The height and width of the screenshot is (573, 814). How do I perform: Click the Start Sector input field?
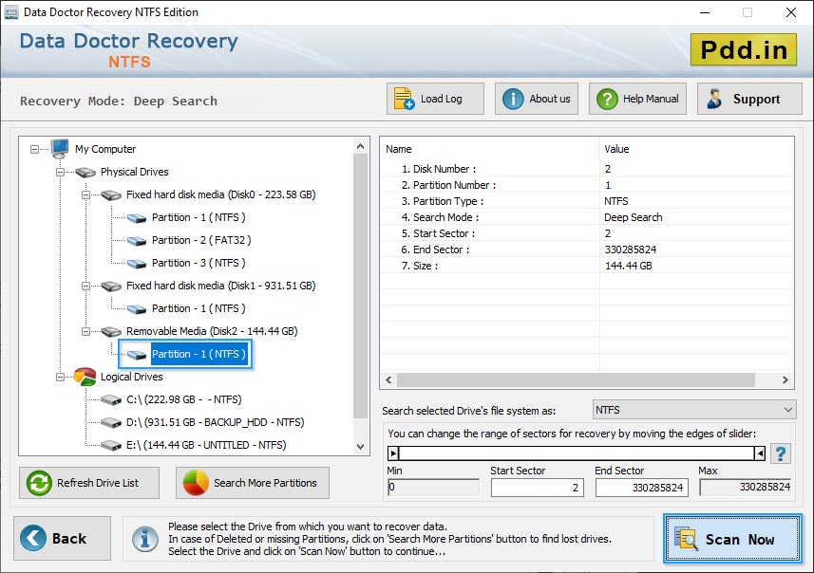click(x=538, y=488)
